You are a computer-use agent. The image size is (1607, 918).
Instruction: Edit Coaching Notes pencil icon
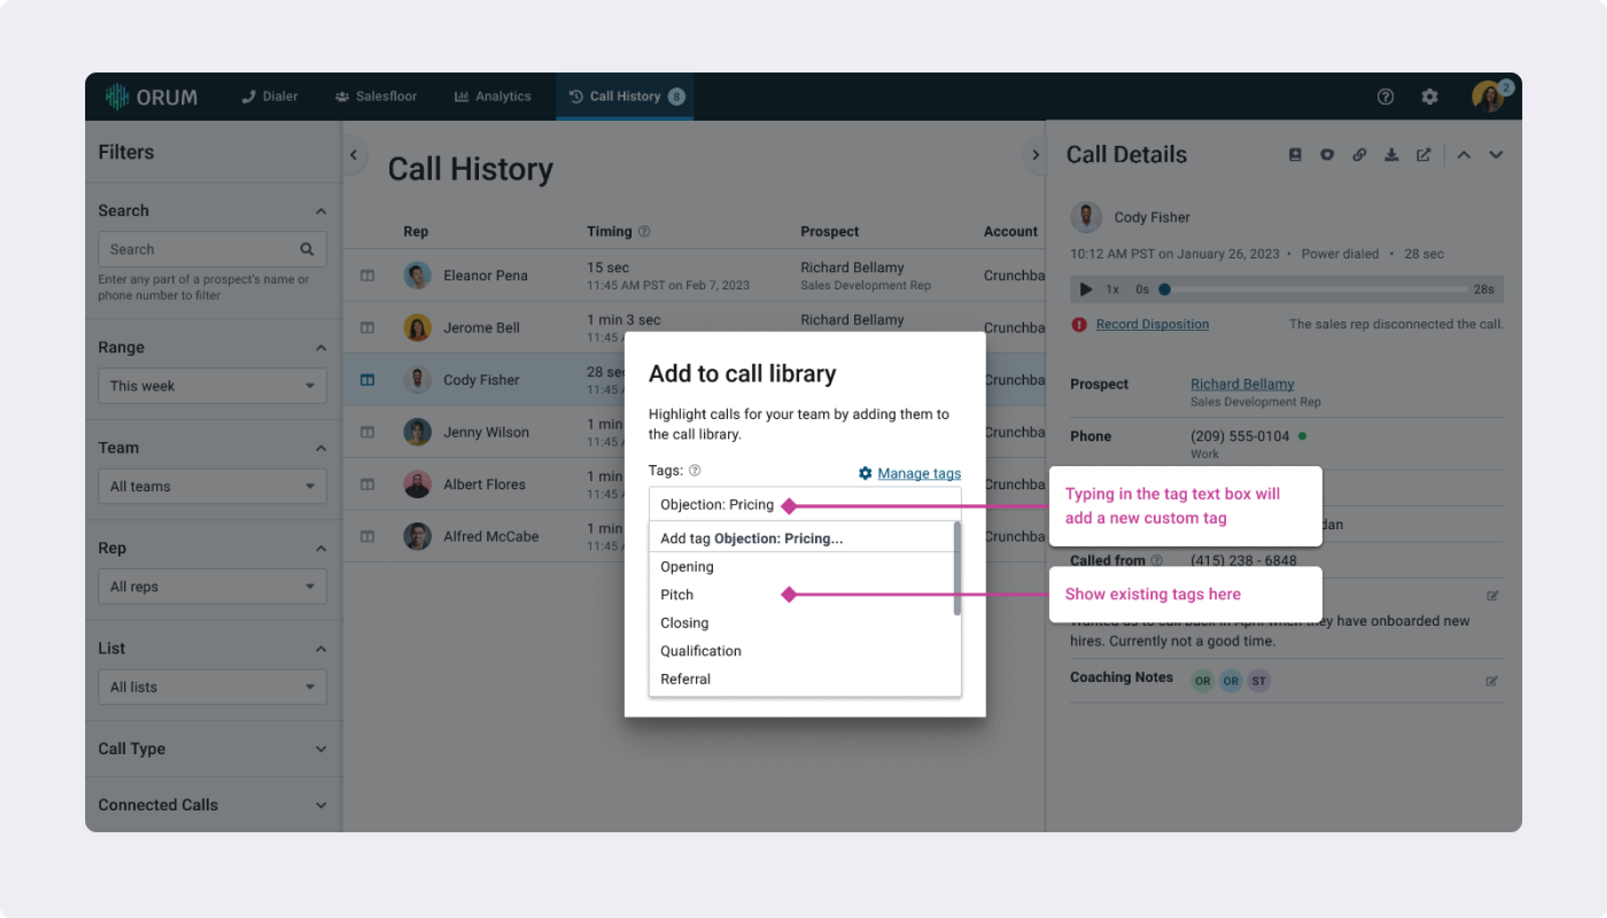coord(1491,681)
